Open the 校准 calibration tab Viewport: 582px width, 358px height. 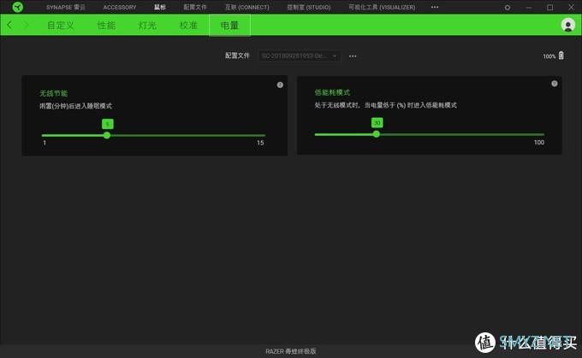pyautogui.click(x=188, y=26)
